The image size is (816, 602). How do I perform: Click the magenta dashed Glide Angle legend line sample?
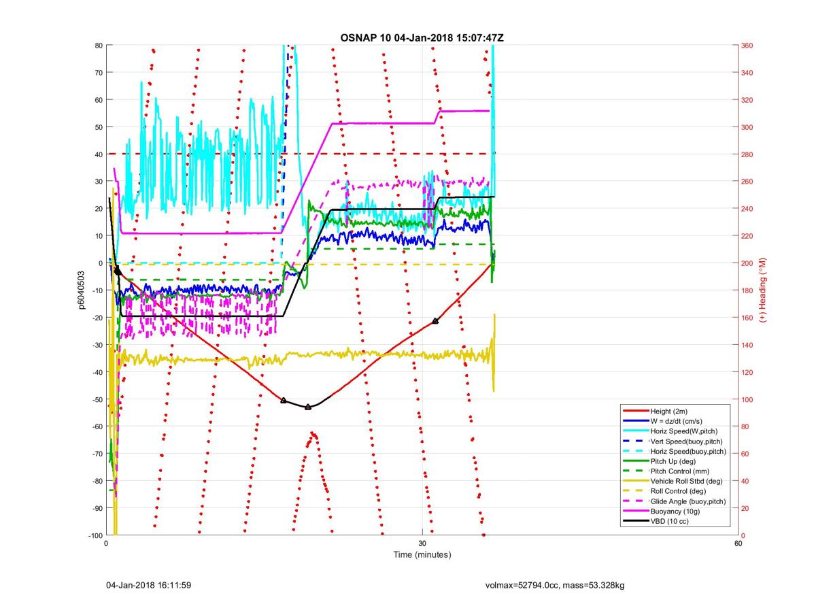pyautogui.click(x=636, y=501)
